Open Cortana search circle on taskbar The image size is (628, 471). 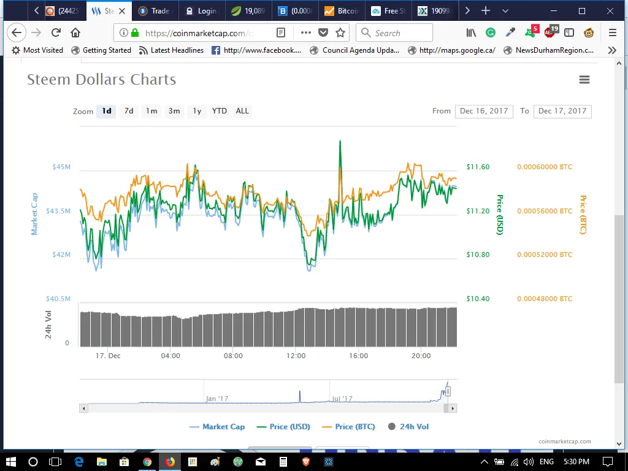[x=33, y=462]
